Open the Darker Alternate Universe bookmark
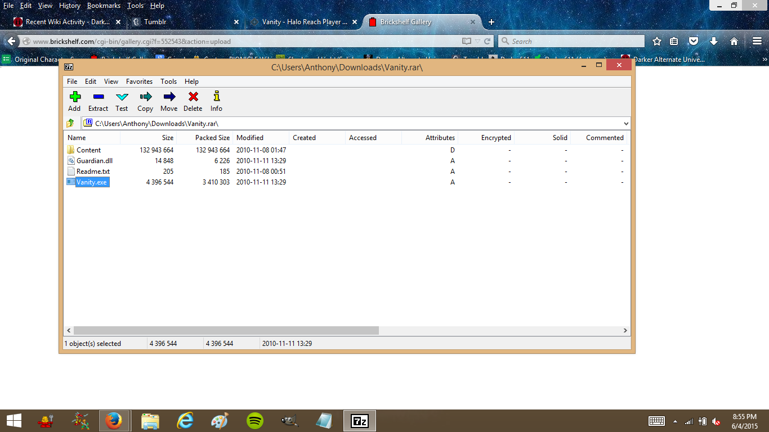Viewport: 769px width, 432px height. point(663,59)
